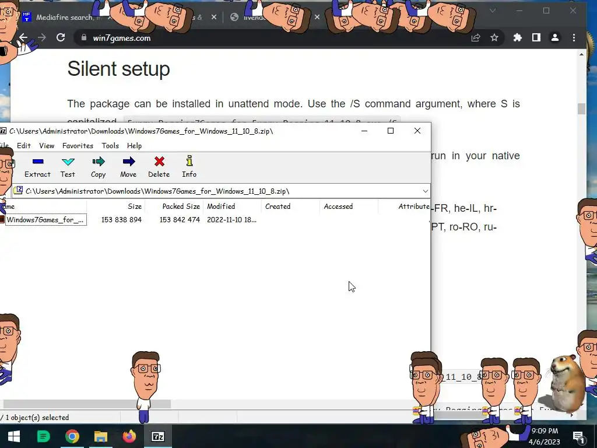Viewport: 597px width, 448px height.
Task: Expand the Chrome tab search chevron
Action: pyautogui.click(x=493, y=10)
